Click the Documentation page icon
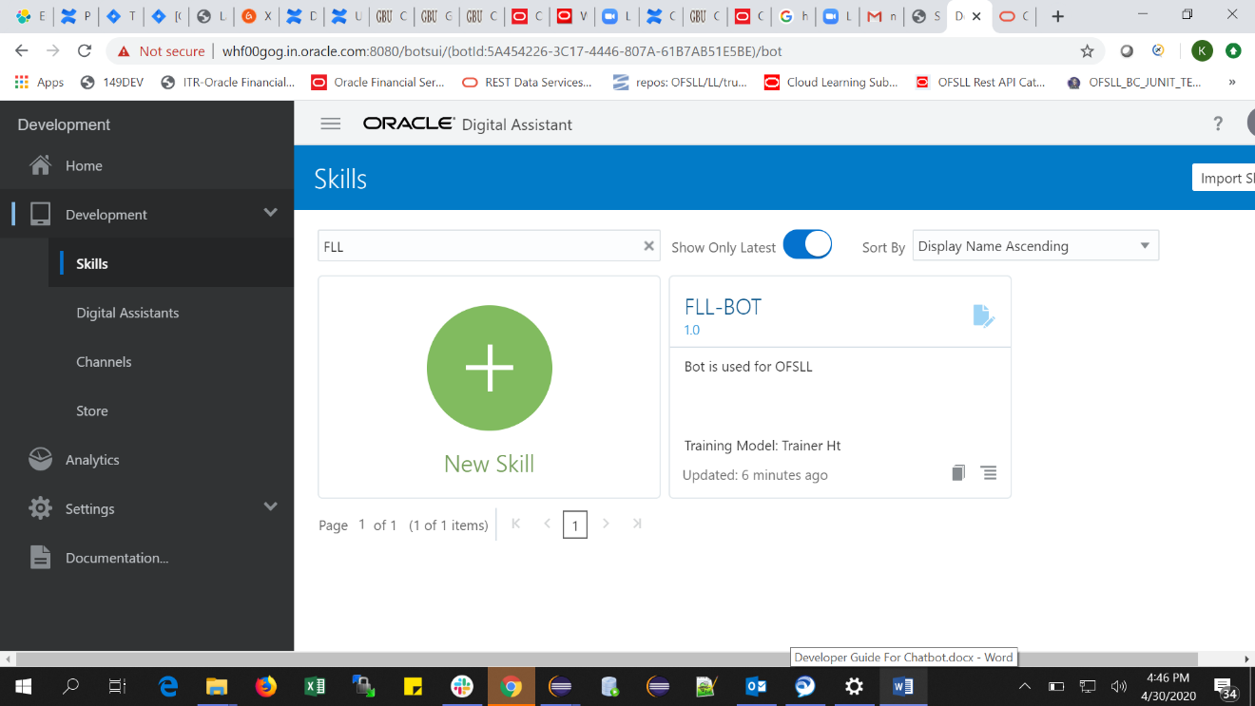Screen dimensions: 1255x706 coord(40,558)
